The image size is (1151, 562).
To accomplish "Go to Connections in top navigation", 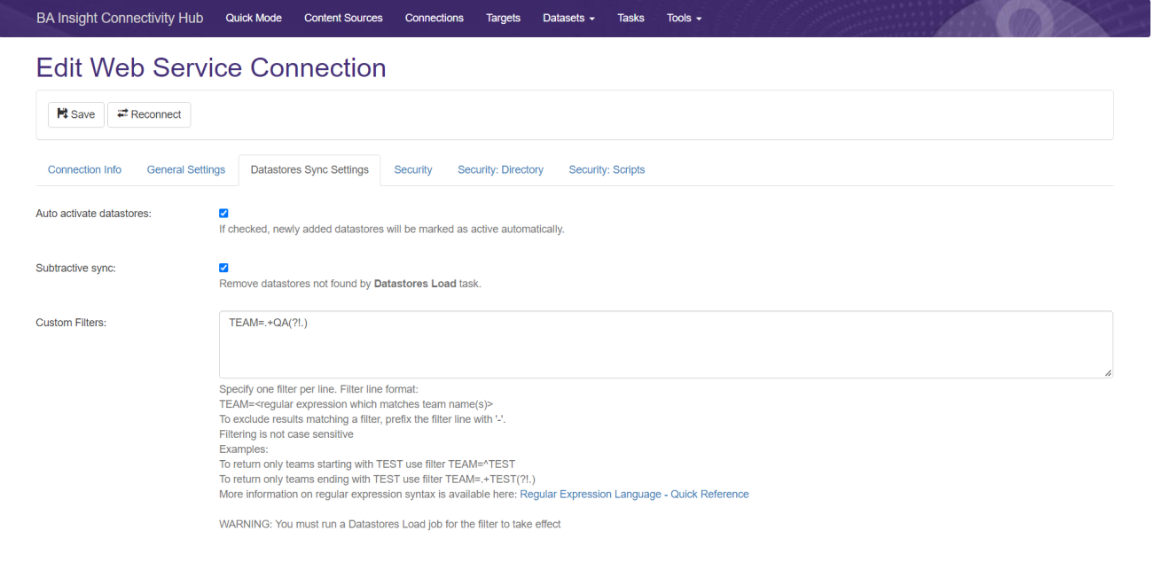I will 434,18.
